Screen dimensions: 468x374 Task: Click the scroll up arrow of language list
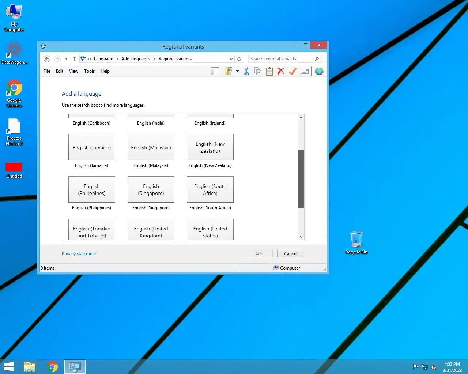301,117
